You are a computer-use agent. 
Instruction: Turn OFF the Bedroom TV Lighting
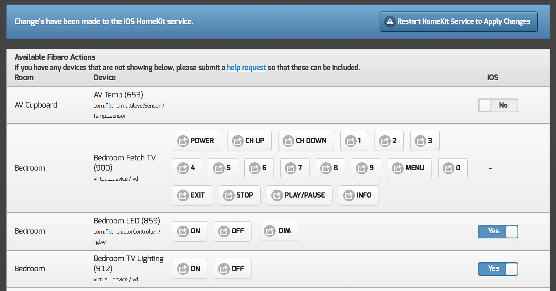coord(232,269)
